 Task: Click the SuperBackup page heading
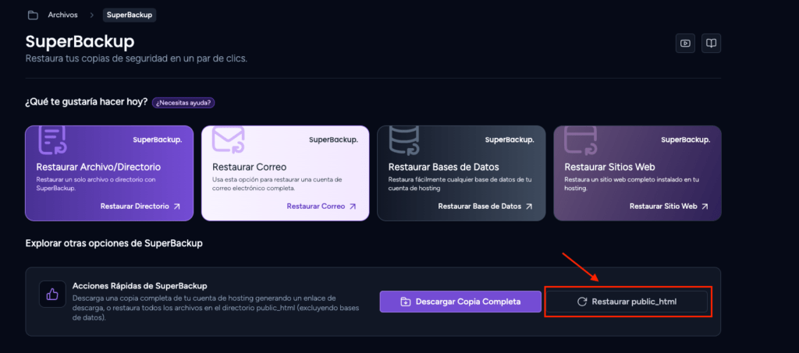[x=80, y=42]
